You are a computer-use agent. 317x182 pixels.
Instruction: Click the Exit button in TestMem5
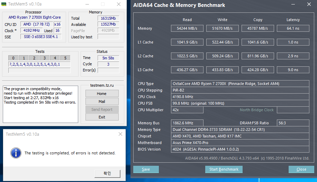pyautogui.click(x=102, y=117)
